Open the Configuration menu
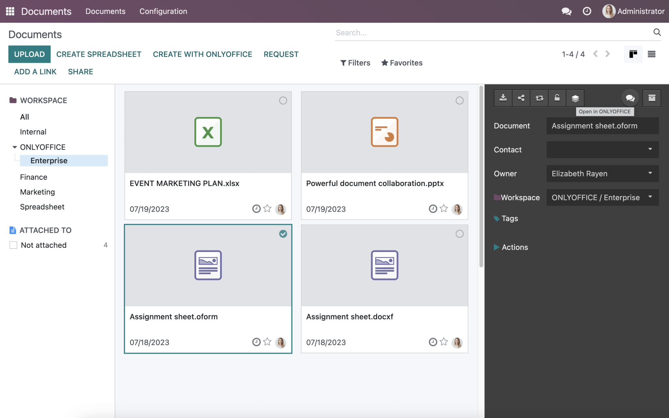This screenshot has height=418, width=669. point(163,11)
